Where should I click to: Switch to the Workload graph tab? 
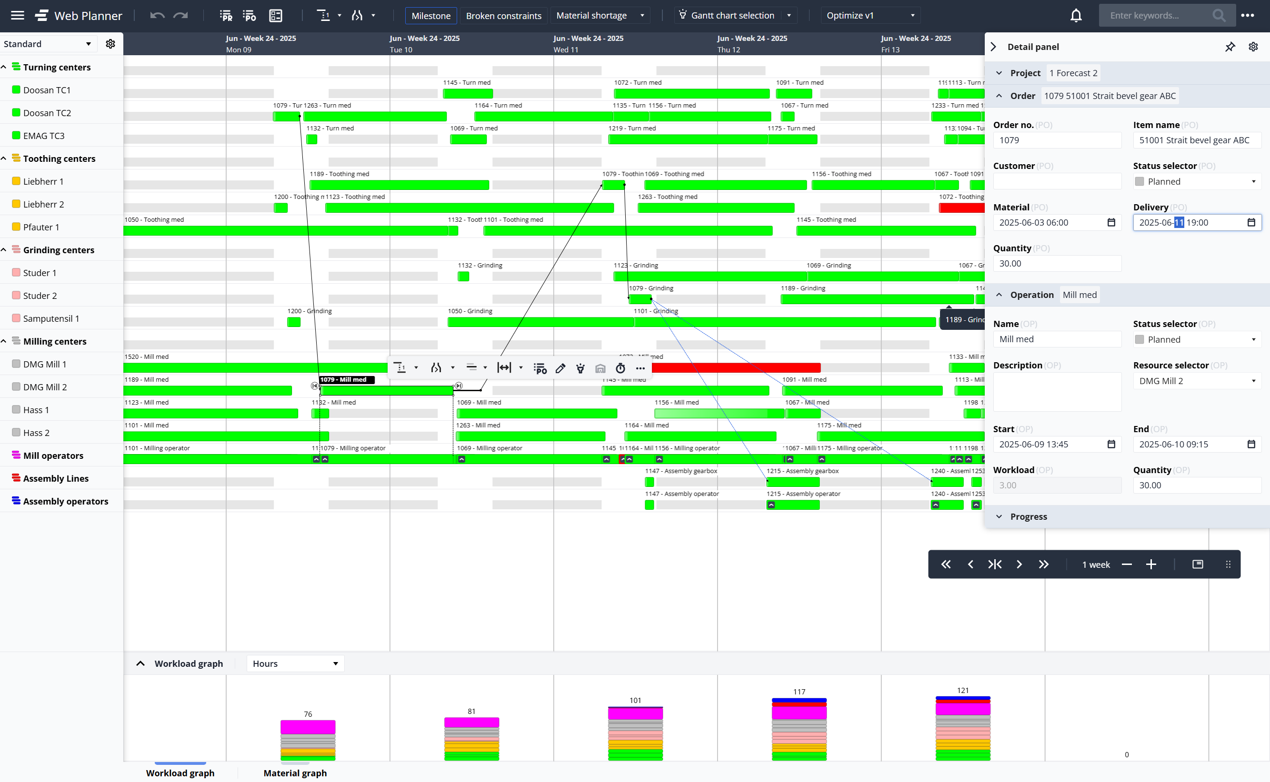[180, 773]
